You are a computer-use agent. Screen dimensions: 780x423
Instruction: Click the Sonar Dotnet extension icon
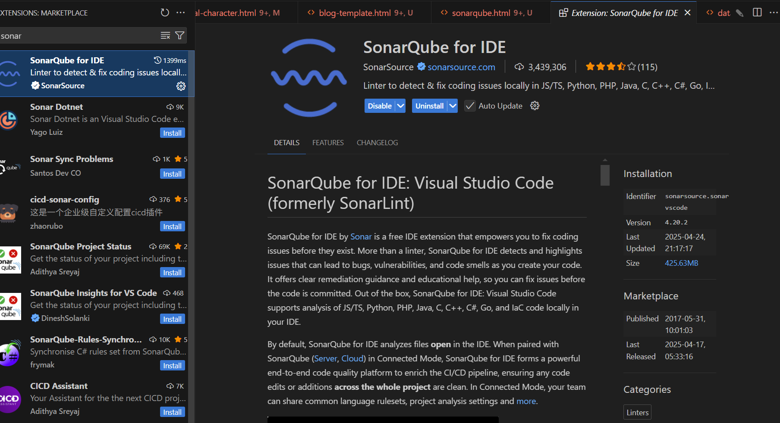tap(8, 120)
